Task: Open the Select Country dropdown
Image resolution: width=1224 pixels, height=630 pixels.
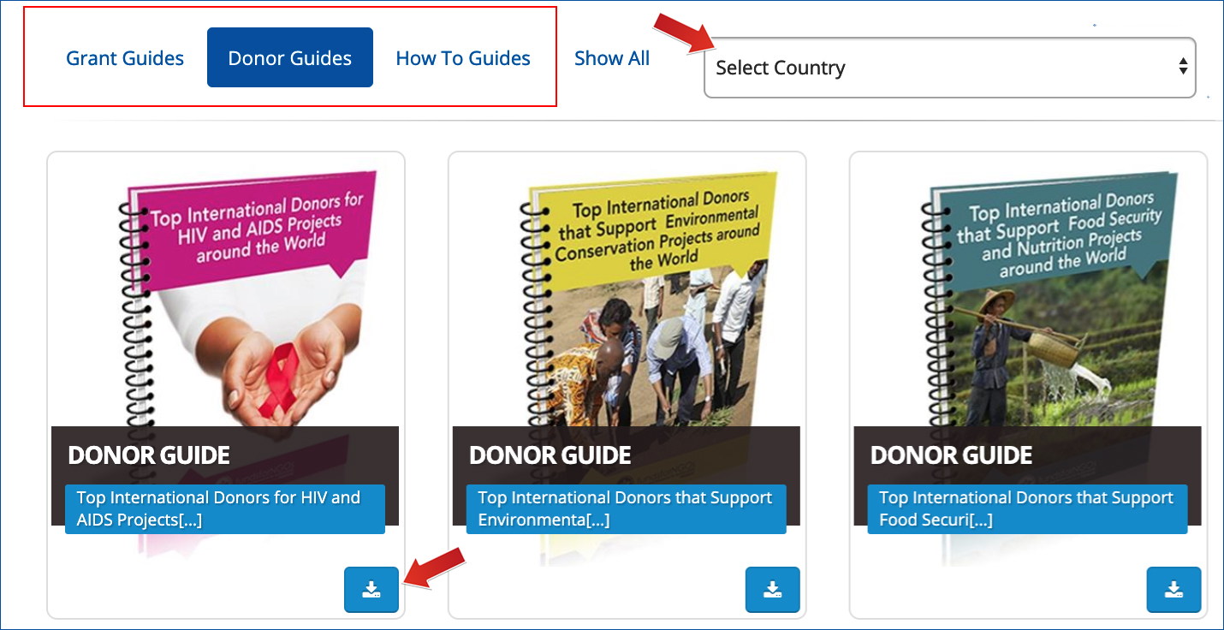Action: click(x=949, y=68)
